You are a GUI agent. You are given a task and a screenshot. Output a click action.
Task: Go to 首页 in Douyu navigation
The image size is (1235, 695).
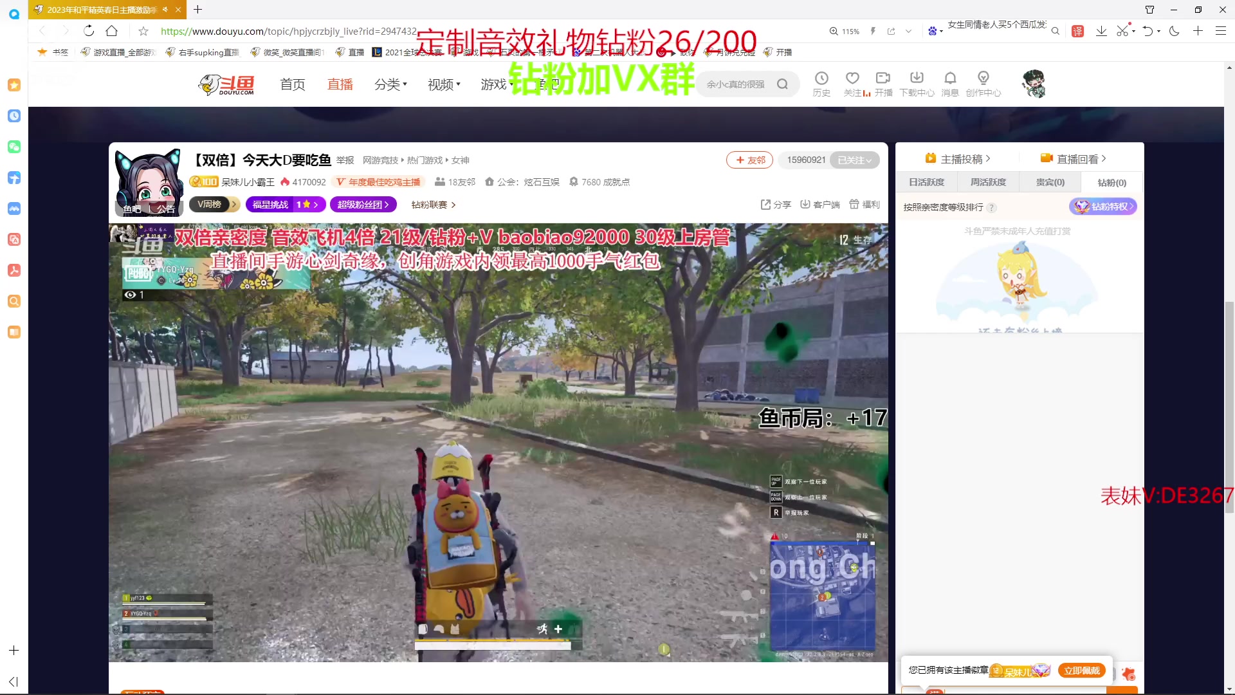(x=293, y=84)
